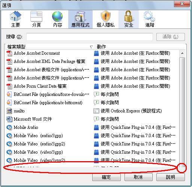Select the 應用程式 (Applications) icon panel
Viewport: 192px width, 187px height.
80,19
